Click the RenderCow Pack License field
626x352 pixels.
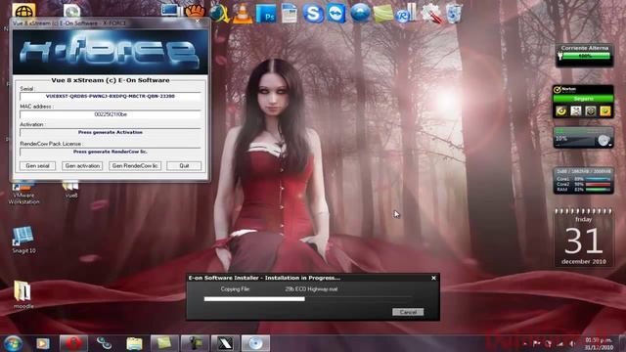(x=111, y=152)
